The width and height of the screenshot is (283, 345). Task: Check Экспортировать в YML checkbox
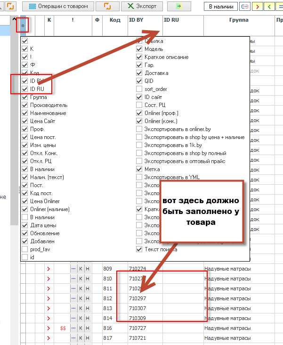pos(139,177)
